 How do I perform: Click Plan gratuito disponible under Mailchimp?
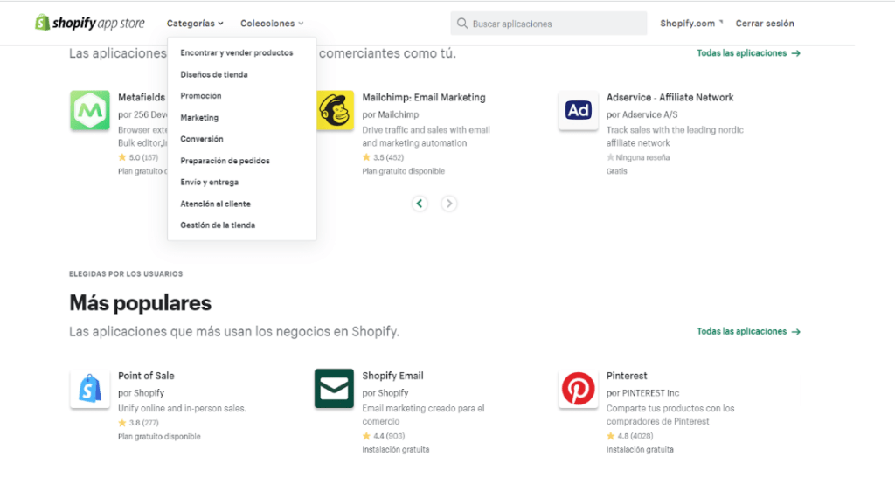point(404,171)
